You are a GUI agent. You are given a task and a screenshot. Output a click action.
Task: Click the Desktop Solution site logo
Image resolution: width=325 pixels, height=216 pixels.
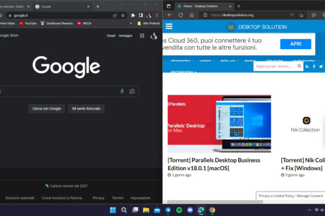tap(256, 27)
